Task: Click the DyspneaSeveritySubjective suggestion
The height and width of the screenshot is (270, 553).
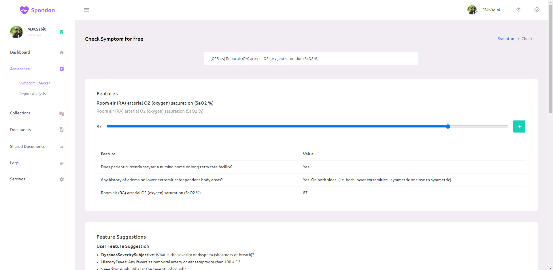Action: pyautogui.click(x=178, y=255)
